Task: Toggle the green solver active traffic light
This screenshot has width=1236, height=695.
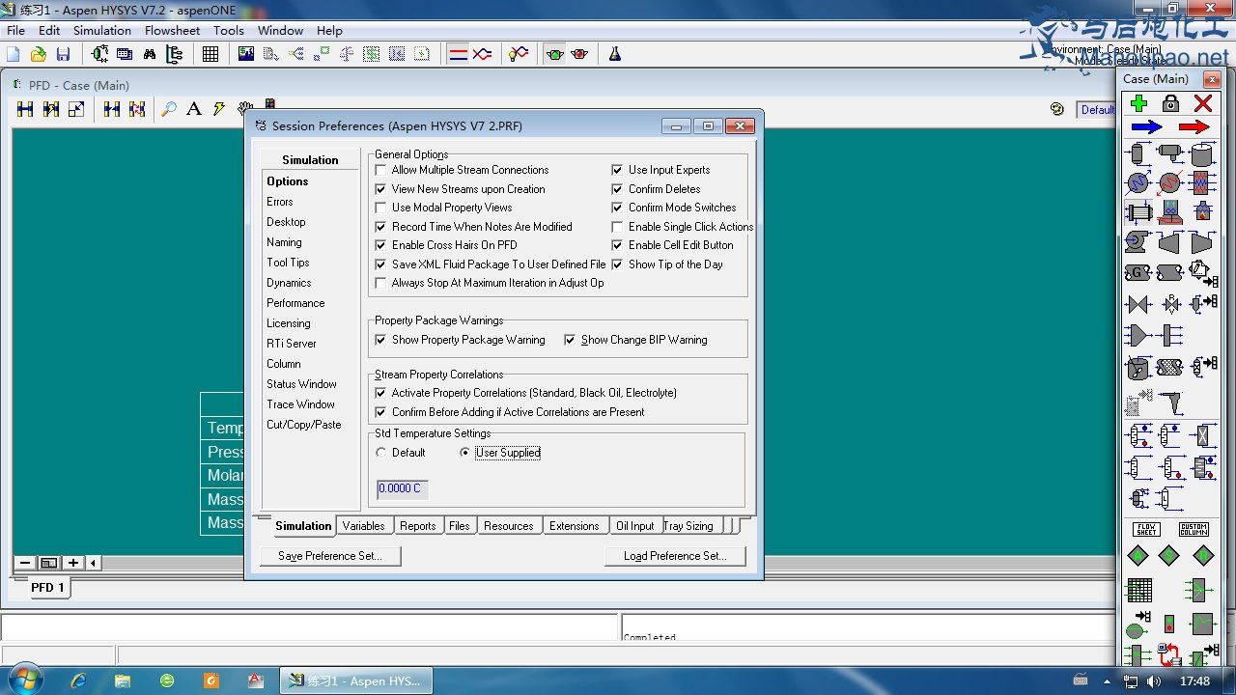Action: (554, 54)
